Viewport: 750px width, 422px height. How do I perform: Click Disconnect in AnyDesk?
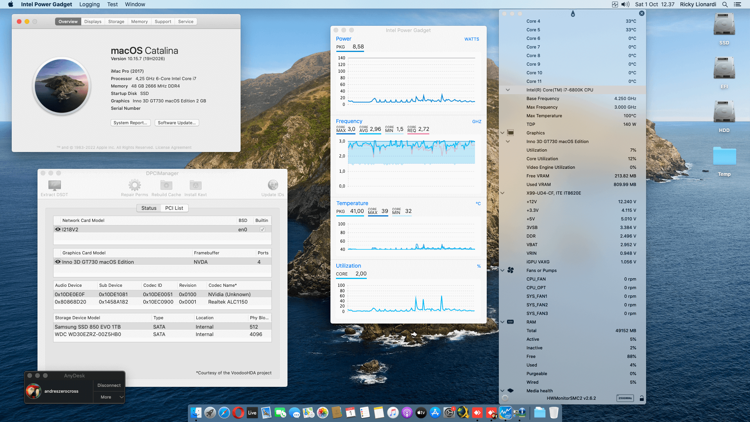[109, 385]
